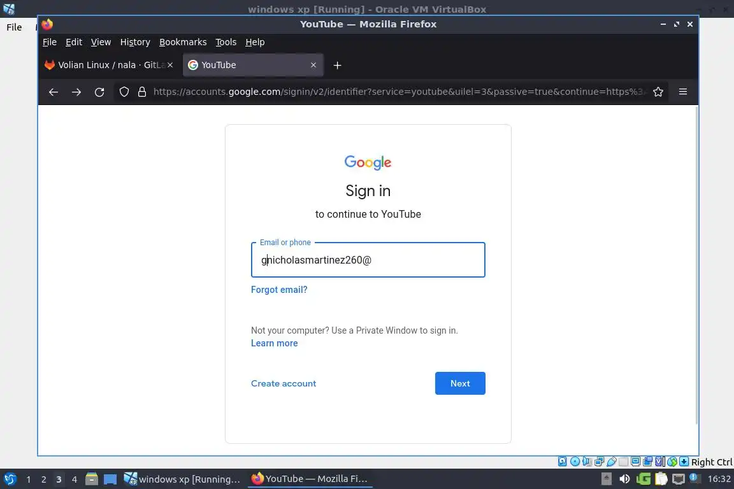This screenshot has height=489, width=734.
Task: Switch to workspace 2
Action: point(43,479)
